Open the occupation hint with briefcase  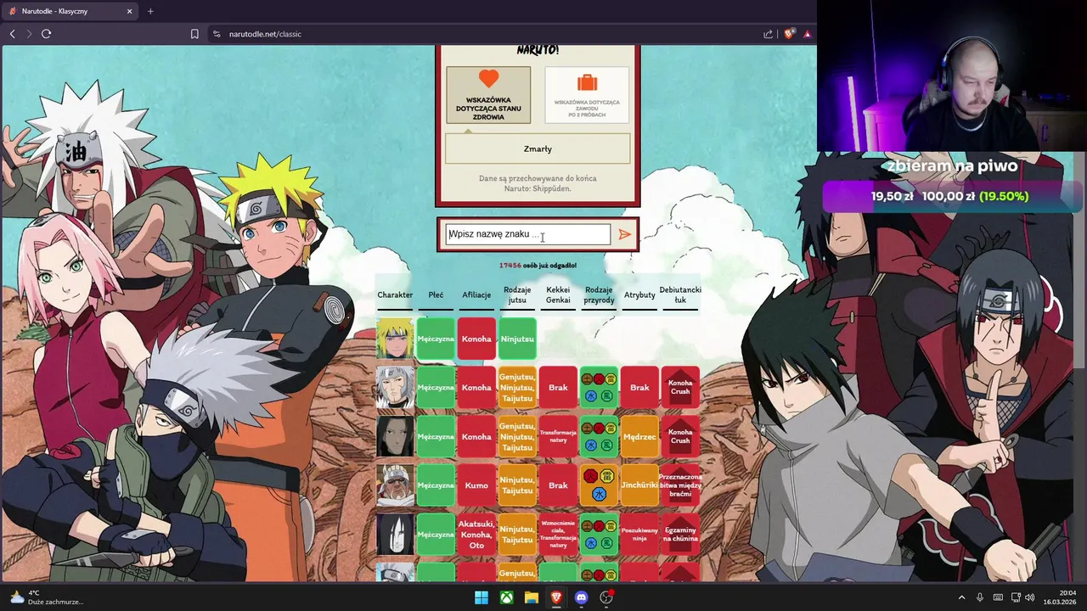point(587,95)
